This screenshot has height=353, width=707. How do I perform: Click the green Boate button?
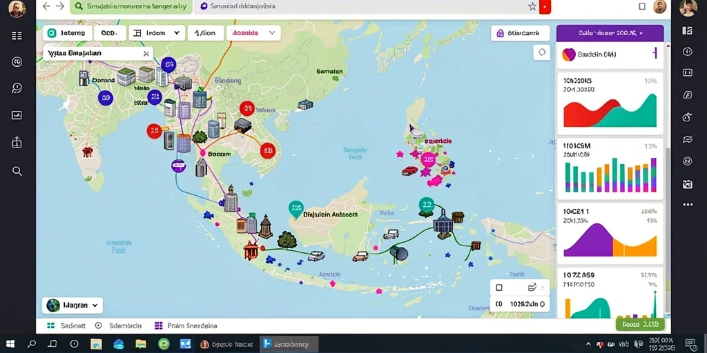click(x=640, y=324)
